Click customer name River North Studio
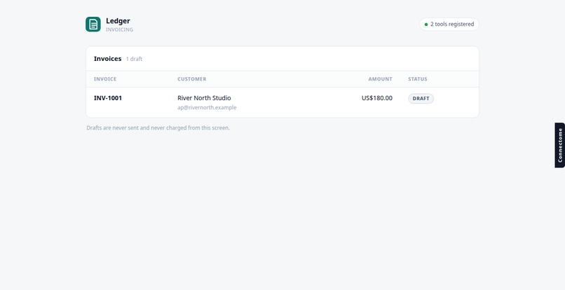This screenshot has width=565, height=290. tap(204, 98)
